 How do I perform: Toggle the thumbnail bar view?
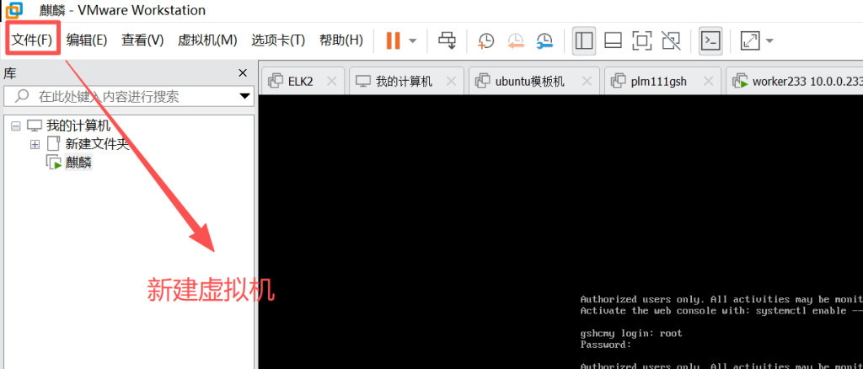point(613,40)
